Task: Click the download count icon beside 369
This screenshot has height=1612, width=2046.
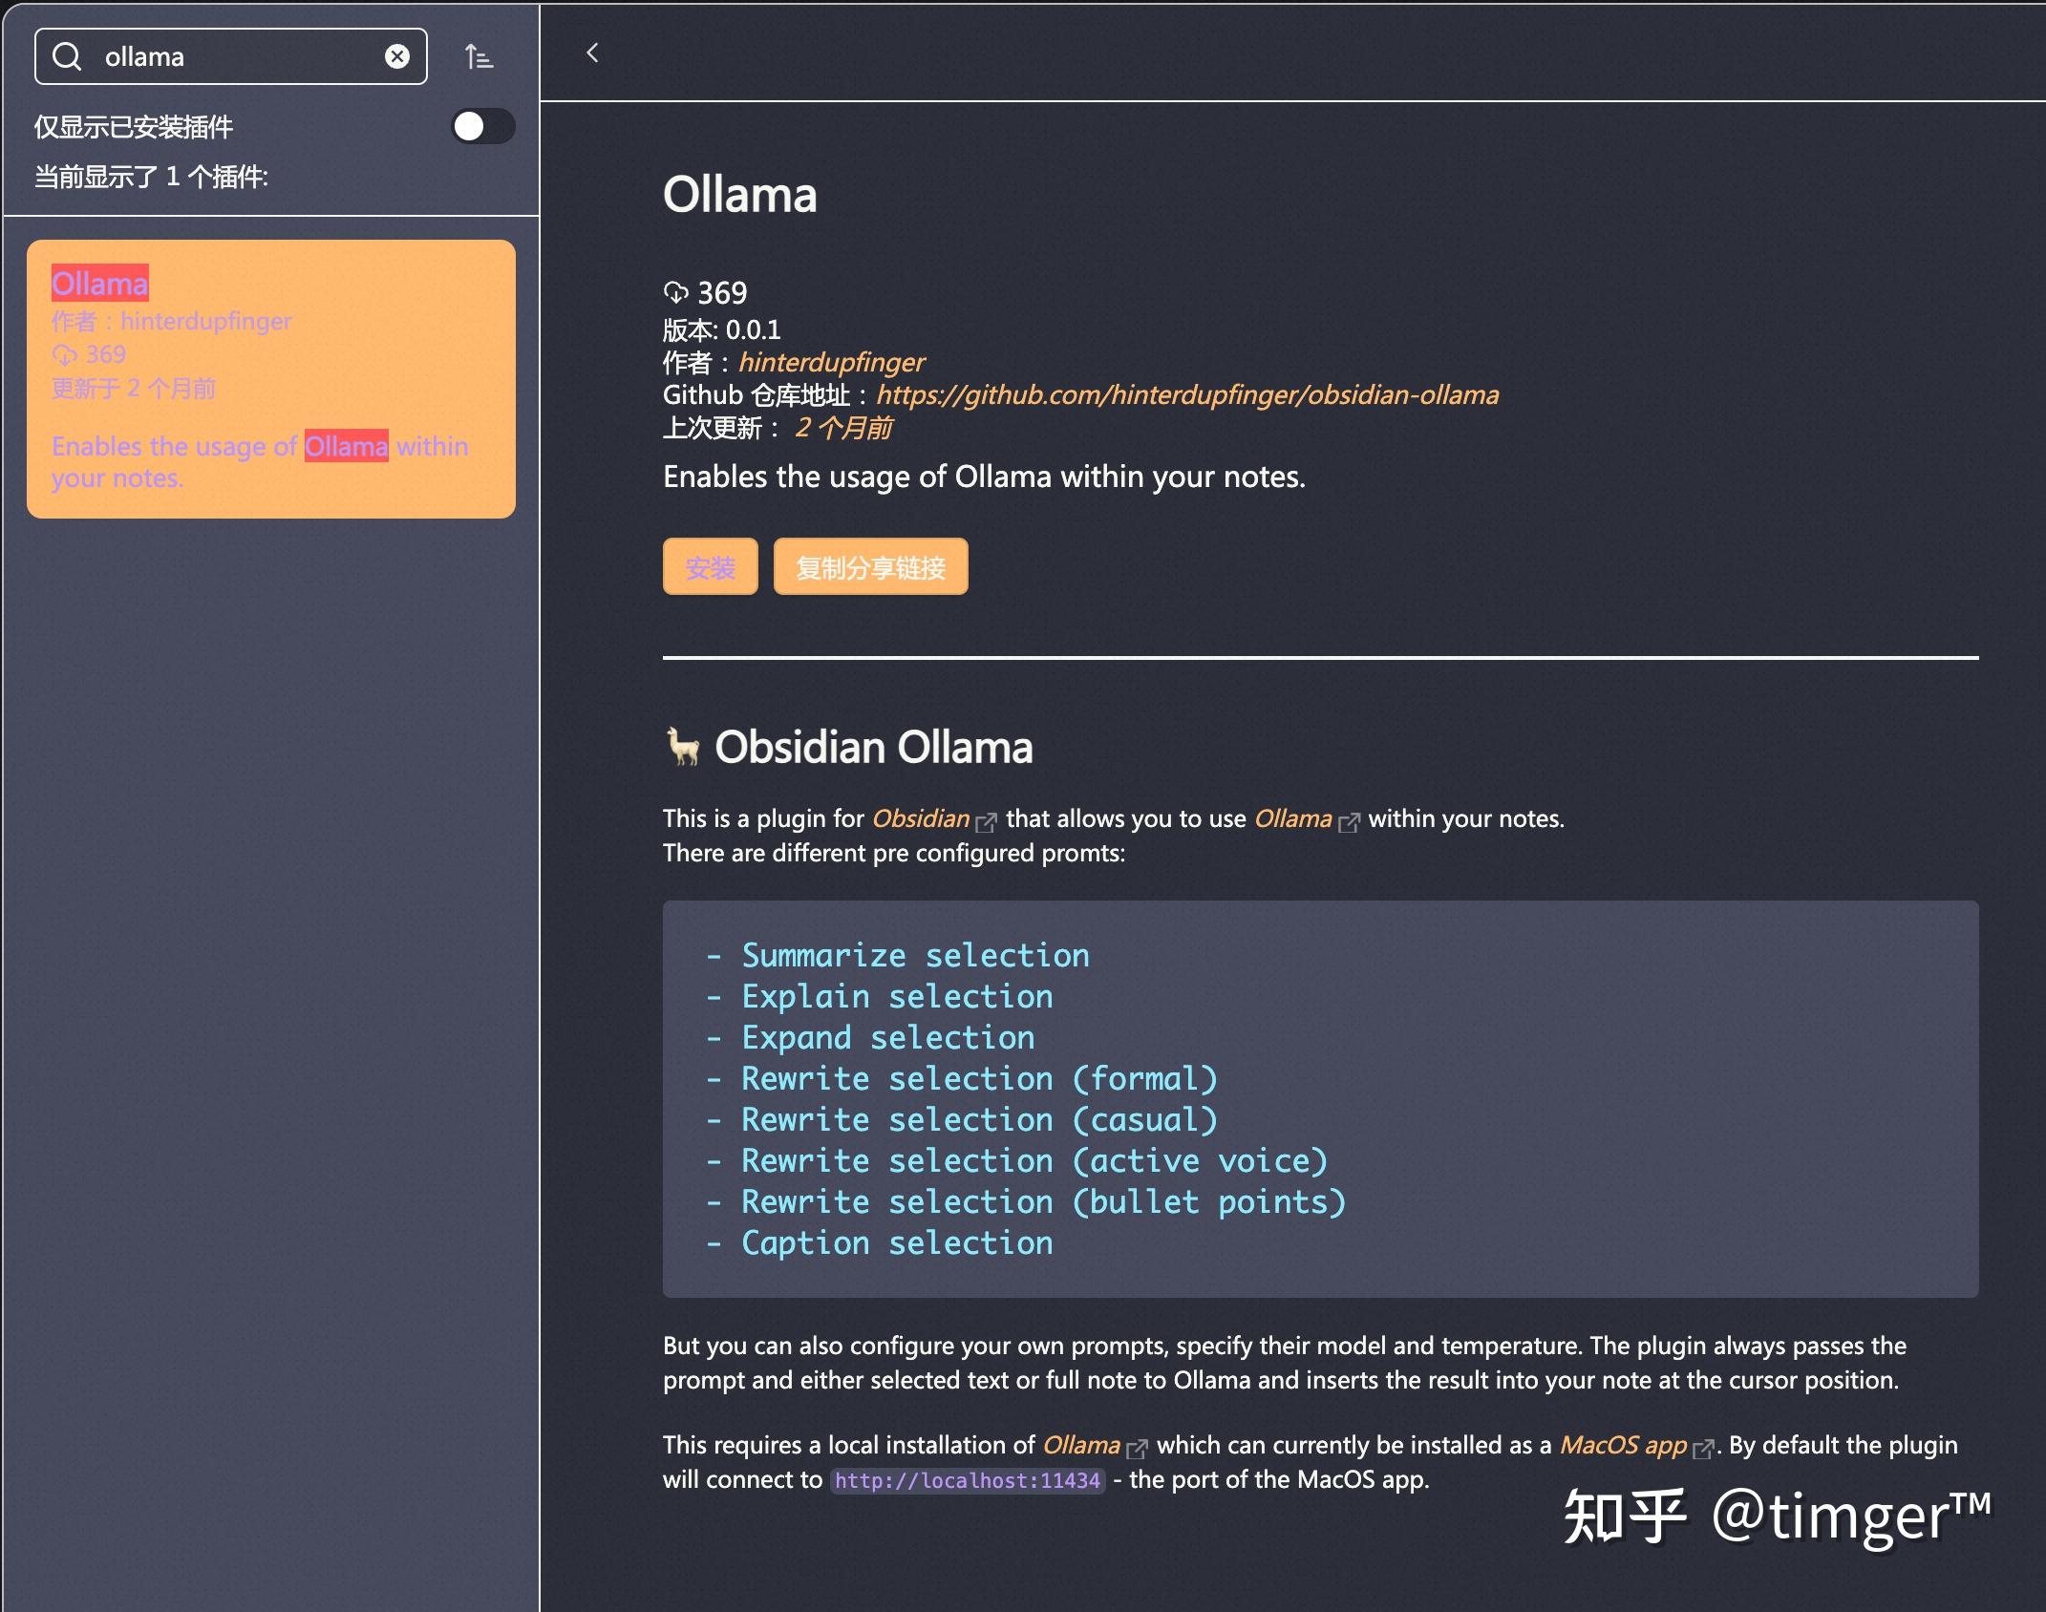Action: [x=675, y=292]
